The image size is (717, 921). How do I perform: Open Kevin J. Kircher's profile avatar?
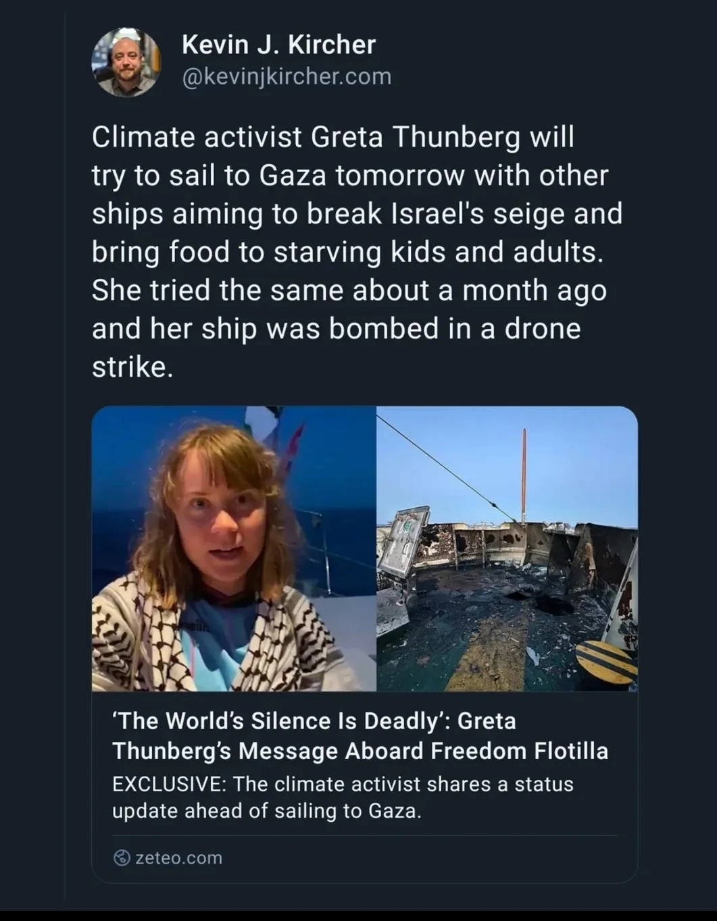[x=126, y=63]
